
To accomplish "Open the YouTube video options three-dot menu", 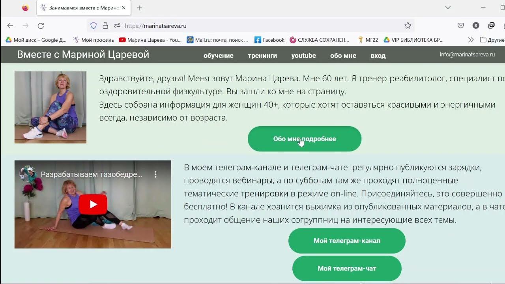I will pos(155,174).
